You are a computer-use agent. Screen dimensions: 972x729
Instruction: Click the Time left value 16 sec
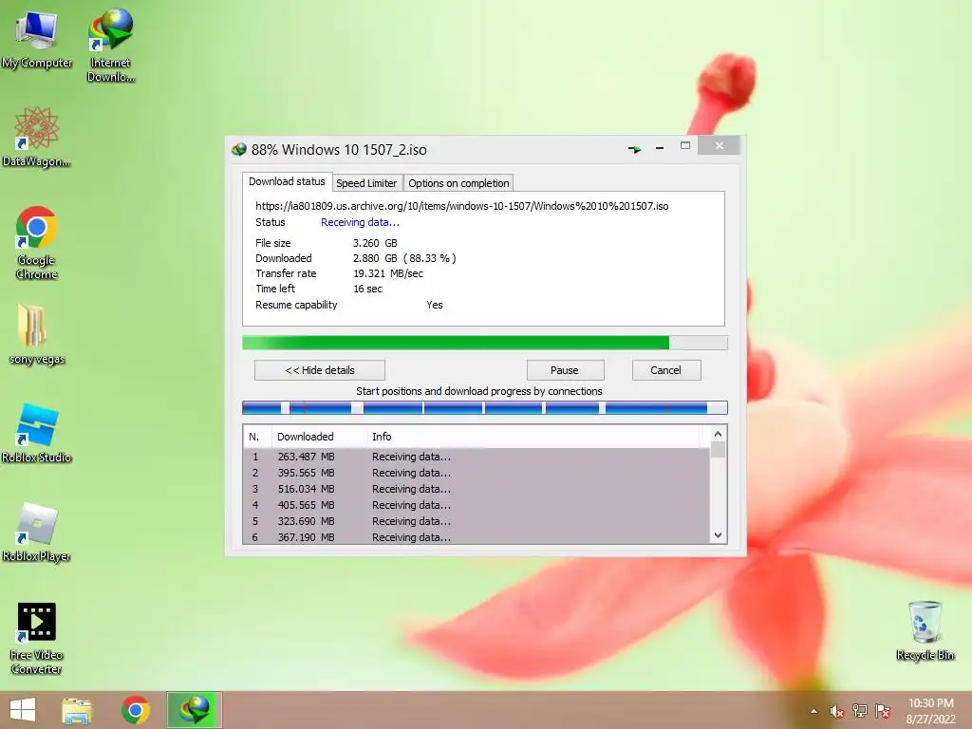point(367,289)
